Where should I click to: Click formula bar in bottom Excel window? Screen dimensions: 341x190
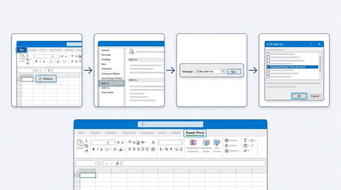(194, 163)
